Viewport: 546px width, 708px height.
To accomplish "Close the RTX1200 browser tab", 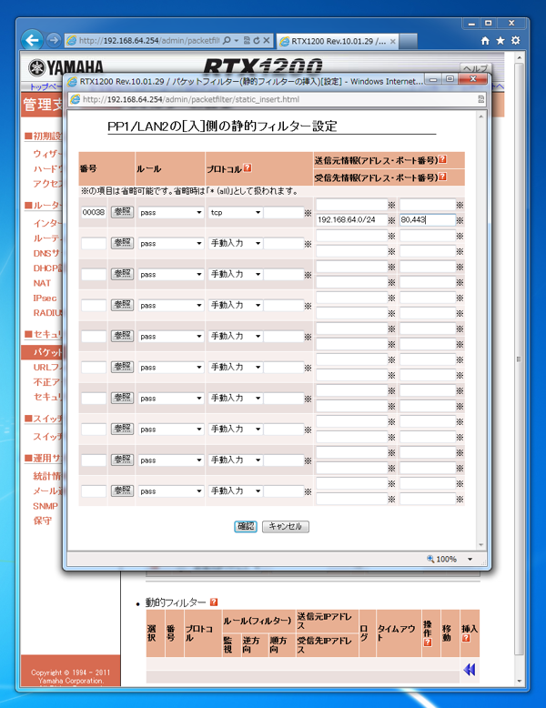I will click(x=393, y=41).
